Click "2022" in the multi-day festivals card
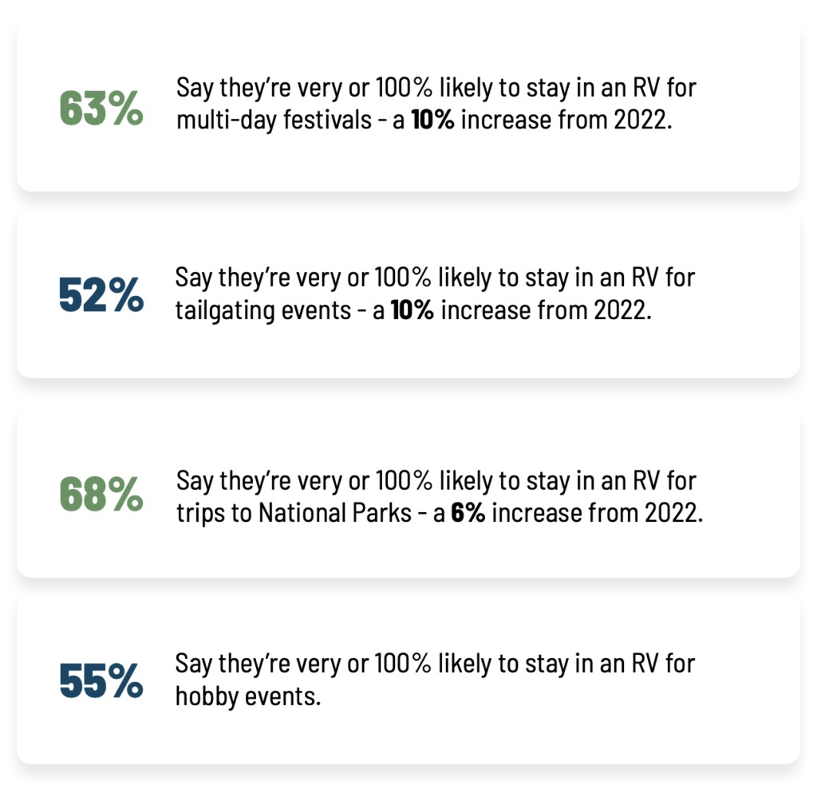This screenshot has height=785, width=817. pyautogui.click(x=641, y=120)
